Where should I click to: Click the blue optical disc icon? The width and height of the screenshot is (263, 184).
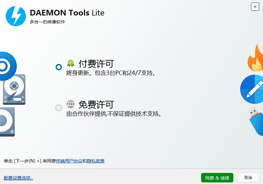8,66
